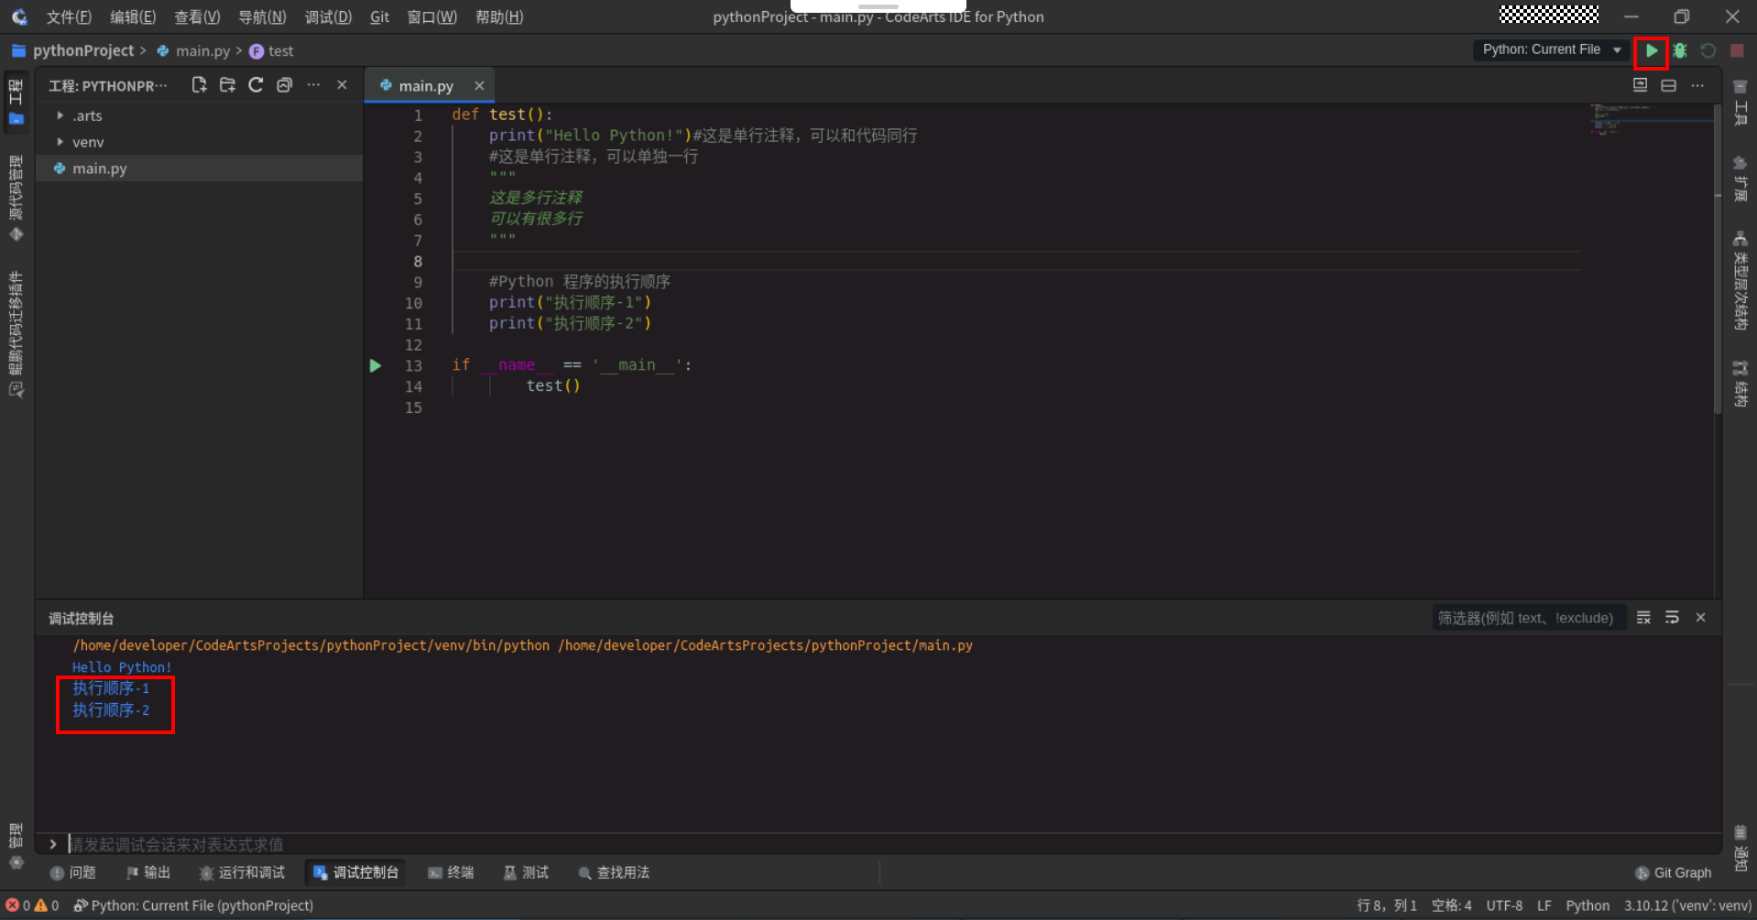Image resolution: width=1757 pixels, height=920 pixels.
Task: Create a new file in project panel
Action: (x=199, y=85)
